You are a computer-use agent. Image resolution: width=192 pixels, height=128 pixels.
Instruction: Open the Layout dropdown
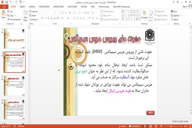coord(34,12)
